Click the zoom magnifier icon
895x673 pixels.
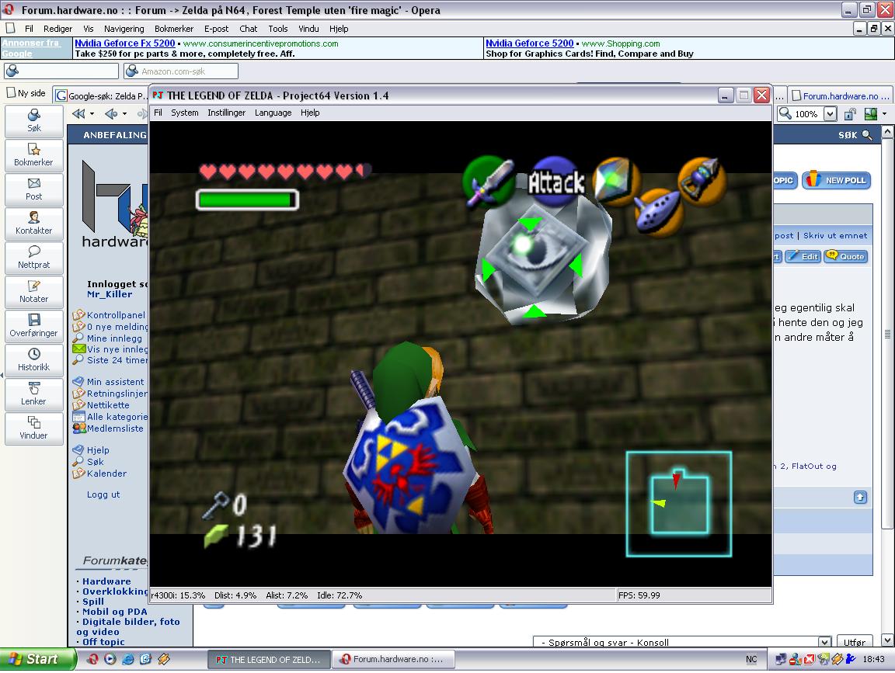coord(785,113)
